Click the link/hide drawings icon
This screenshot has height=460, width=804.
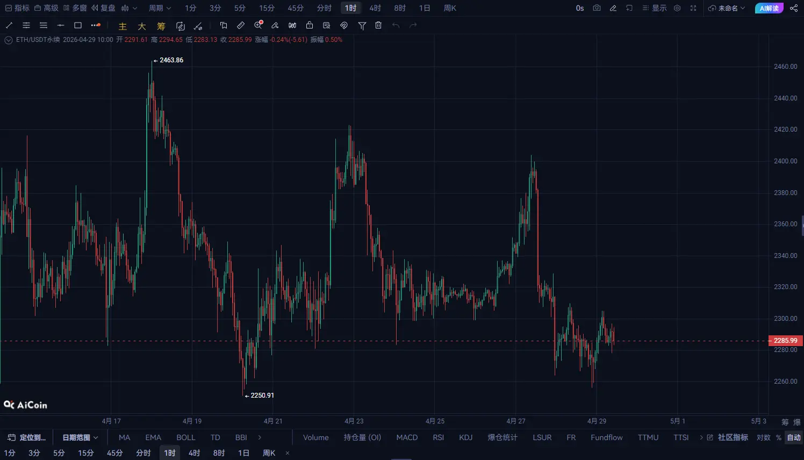point(344,25)
